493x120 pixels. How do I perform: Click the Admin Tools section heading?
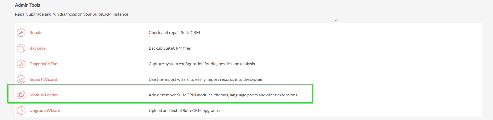27,5
